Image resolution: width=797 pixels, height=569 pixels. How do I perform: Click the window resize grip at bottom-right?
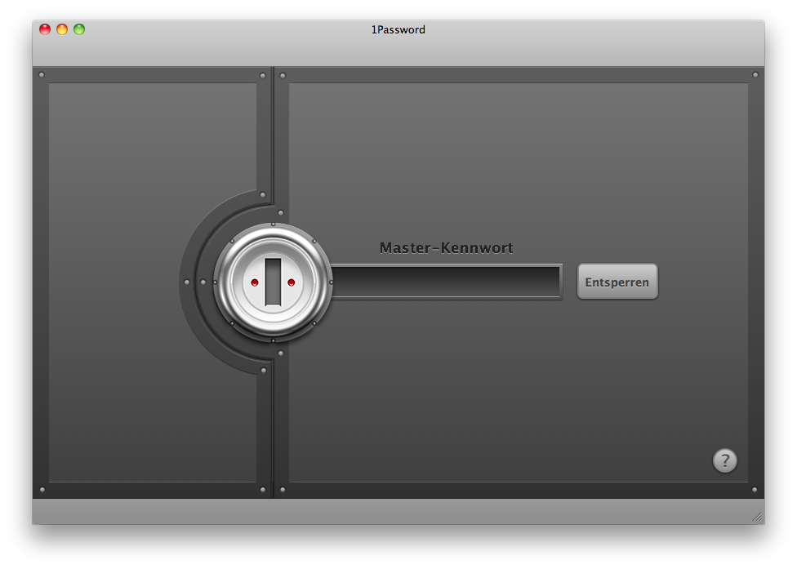point(757,516)
